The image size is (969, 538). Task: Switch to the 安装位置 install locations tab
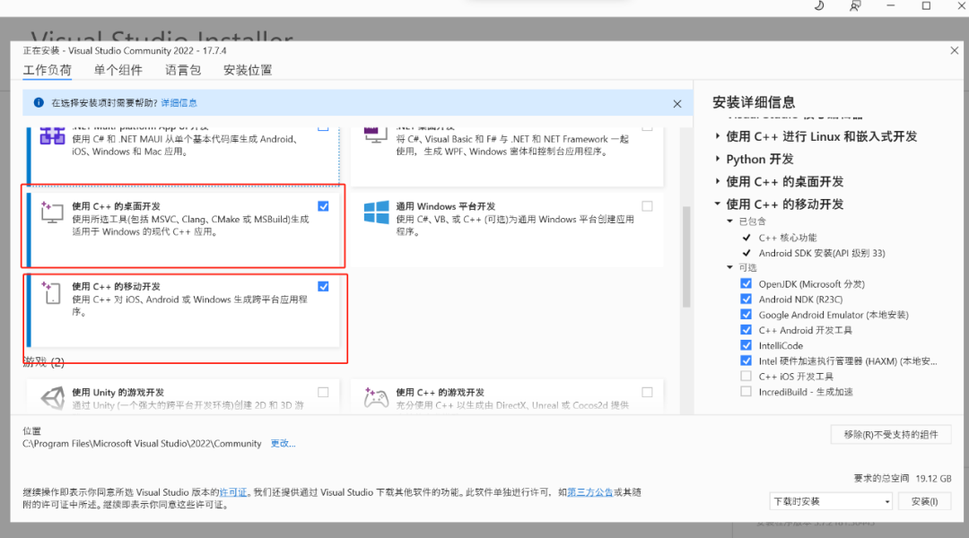[248, 70]
